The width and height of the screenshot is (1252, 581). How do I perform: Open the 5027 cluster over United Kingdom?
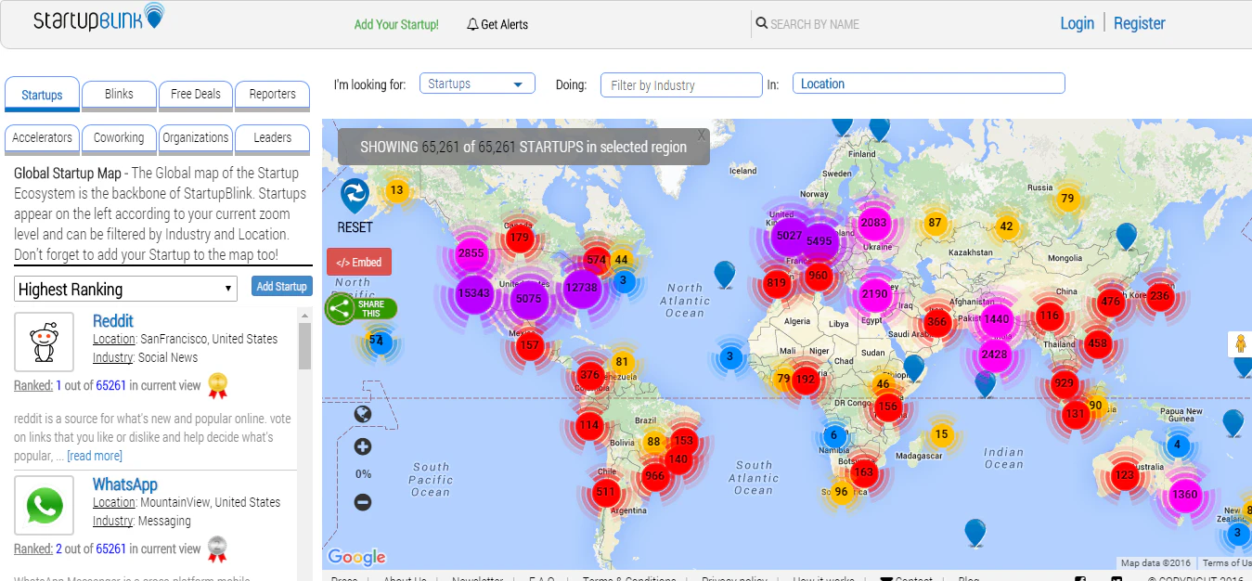point(789,235)
